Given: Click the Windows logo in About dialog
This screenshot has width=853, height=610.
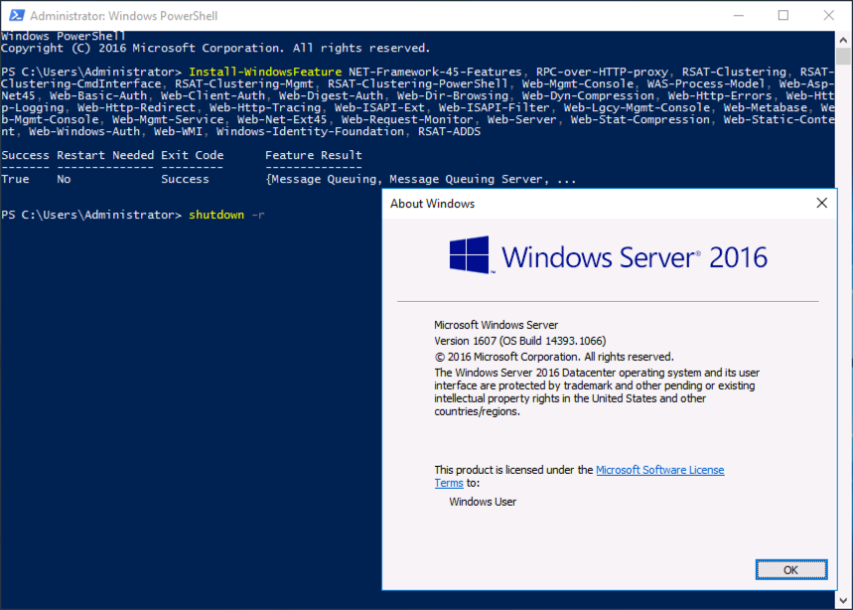Looking at the screenshot, I should click(x=470, y=254).
